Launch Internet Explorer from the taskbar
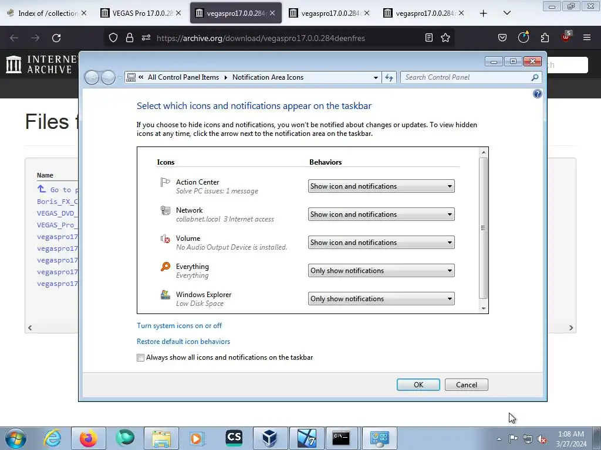The height and width of the screenshot is (450, 601). coord(52,438)
